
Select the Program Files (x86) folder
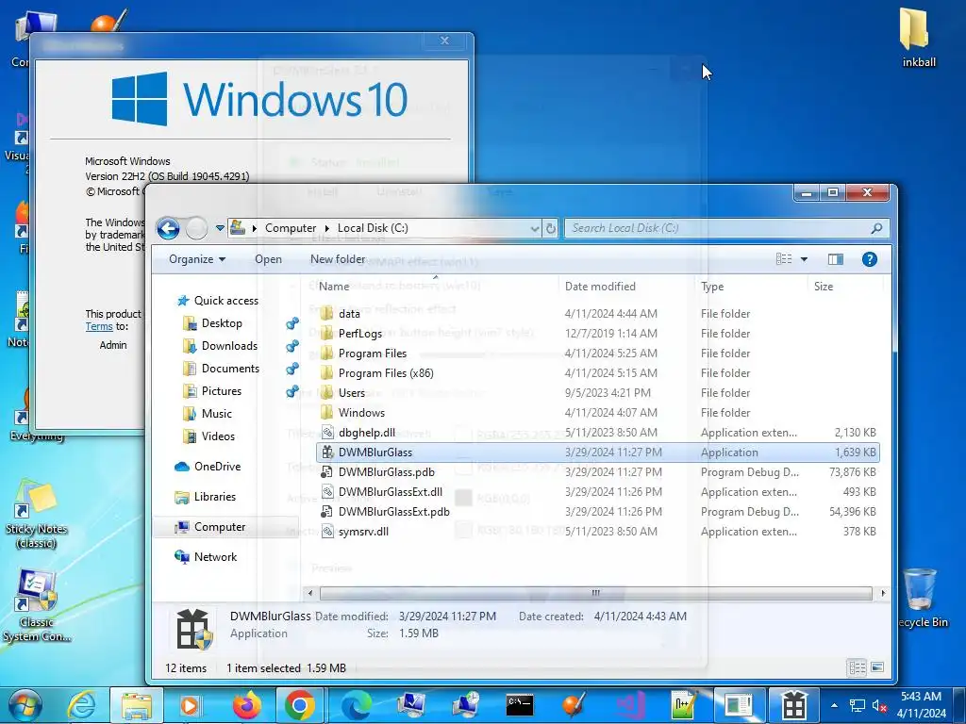pyautogui.click(x=386, y=373)
